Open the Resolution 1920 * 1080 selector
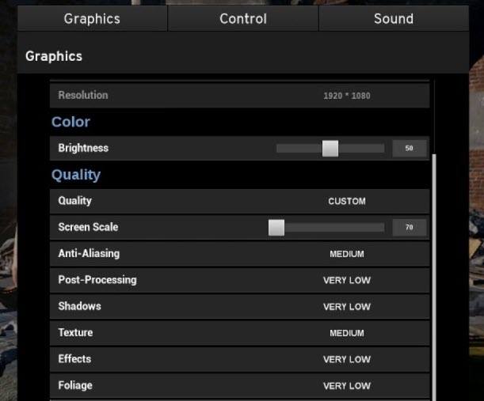484x401 pixels. pos(346,96)
